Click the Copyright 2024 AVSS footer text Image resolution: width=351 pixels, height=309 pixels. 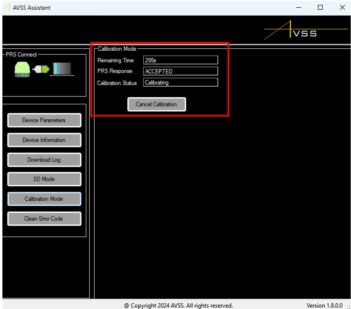(178, 305)
